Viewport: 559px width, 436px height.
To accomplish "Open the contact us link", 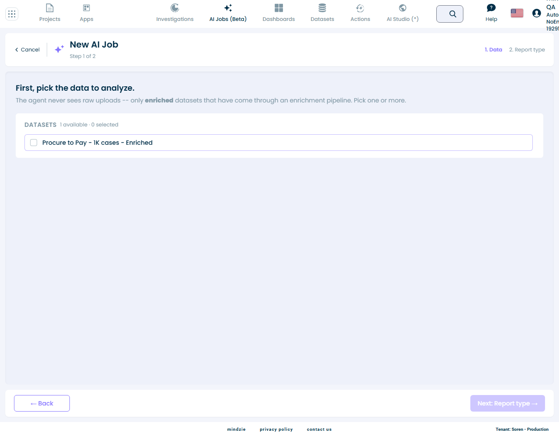I will (319, 429).
